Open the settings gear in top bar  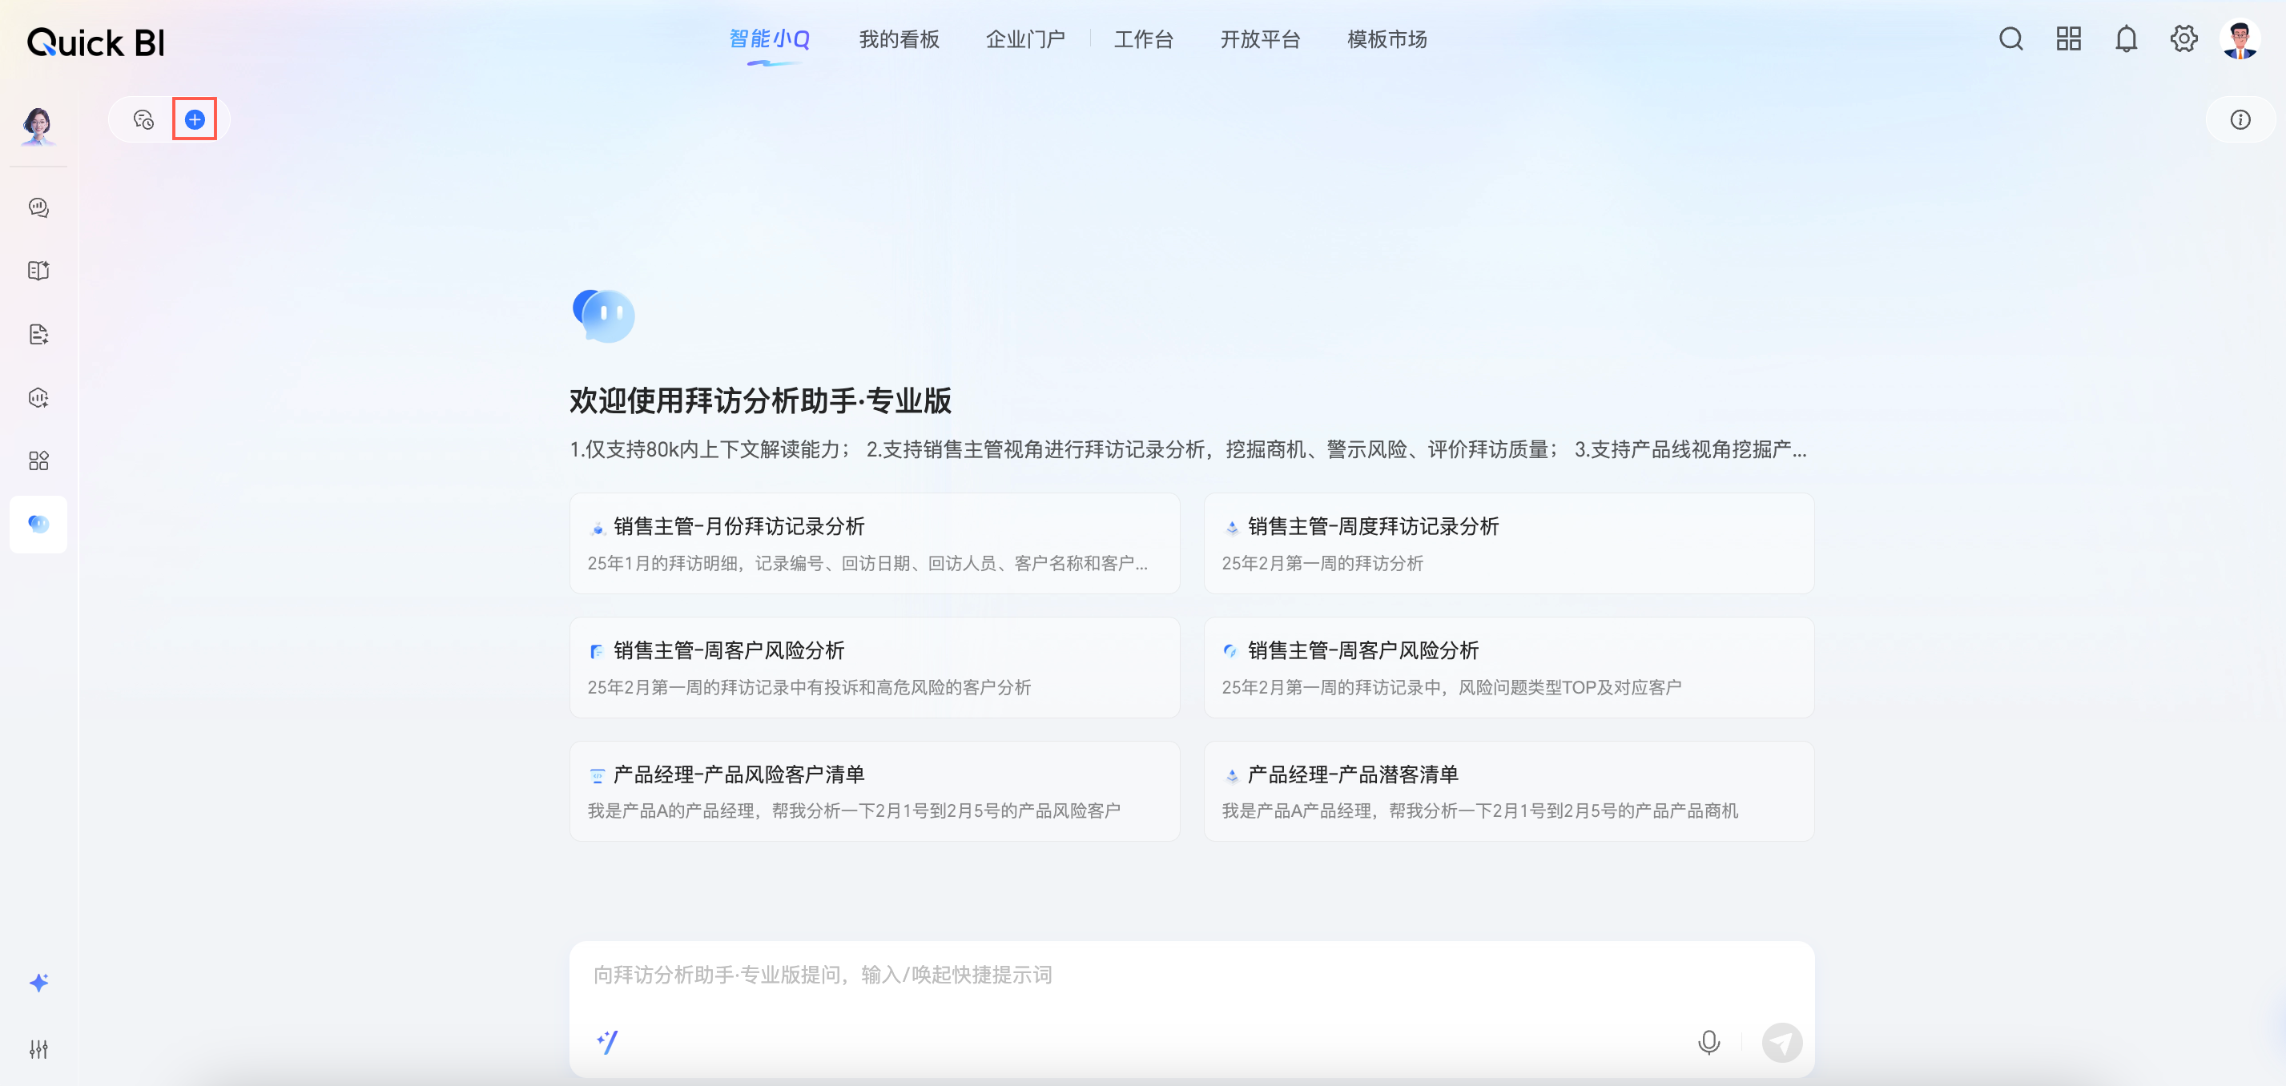2183,39
